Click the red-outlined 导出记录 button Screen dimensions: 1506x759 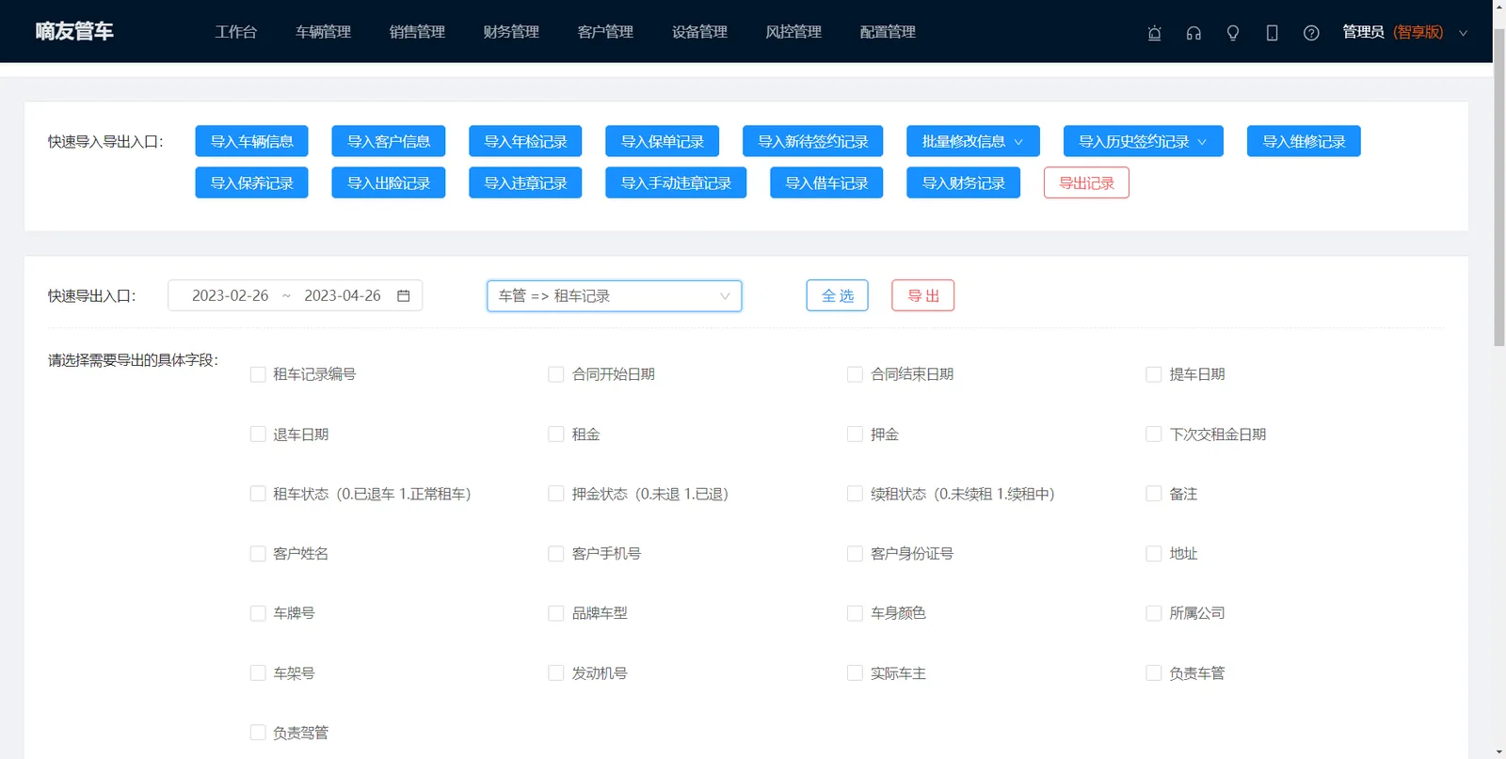1086,182
